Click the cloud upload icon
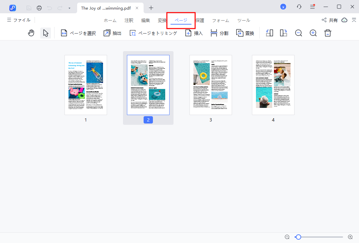Screen dimensions: 359x243 pos(344,20)
